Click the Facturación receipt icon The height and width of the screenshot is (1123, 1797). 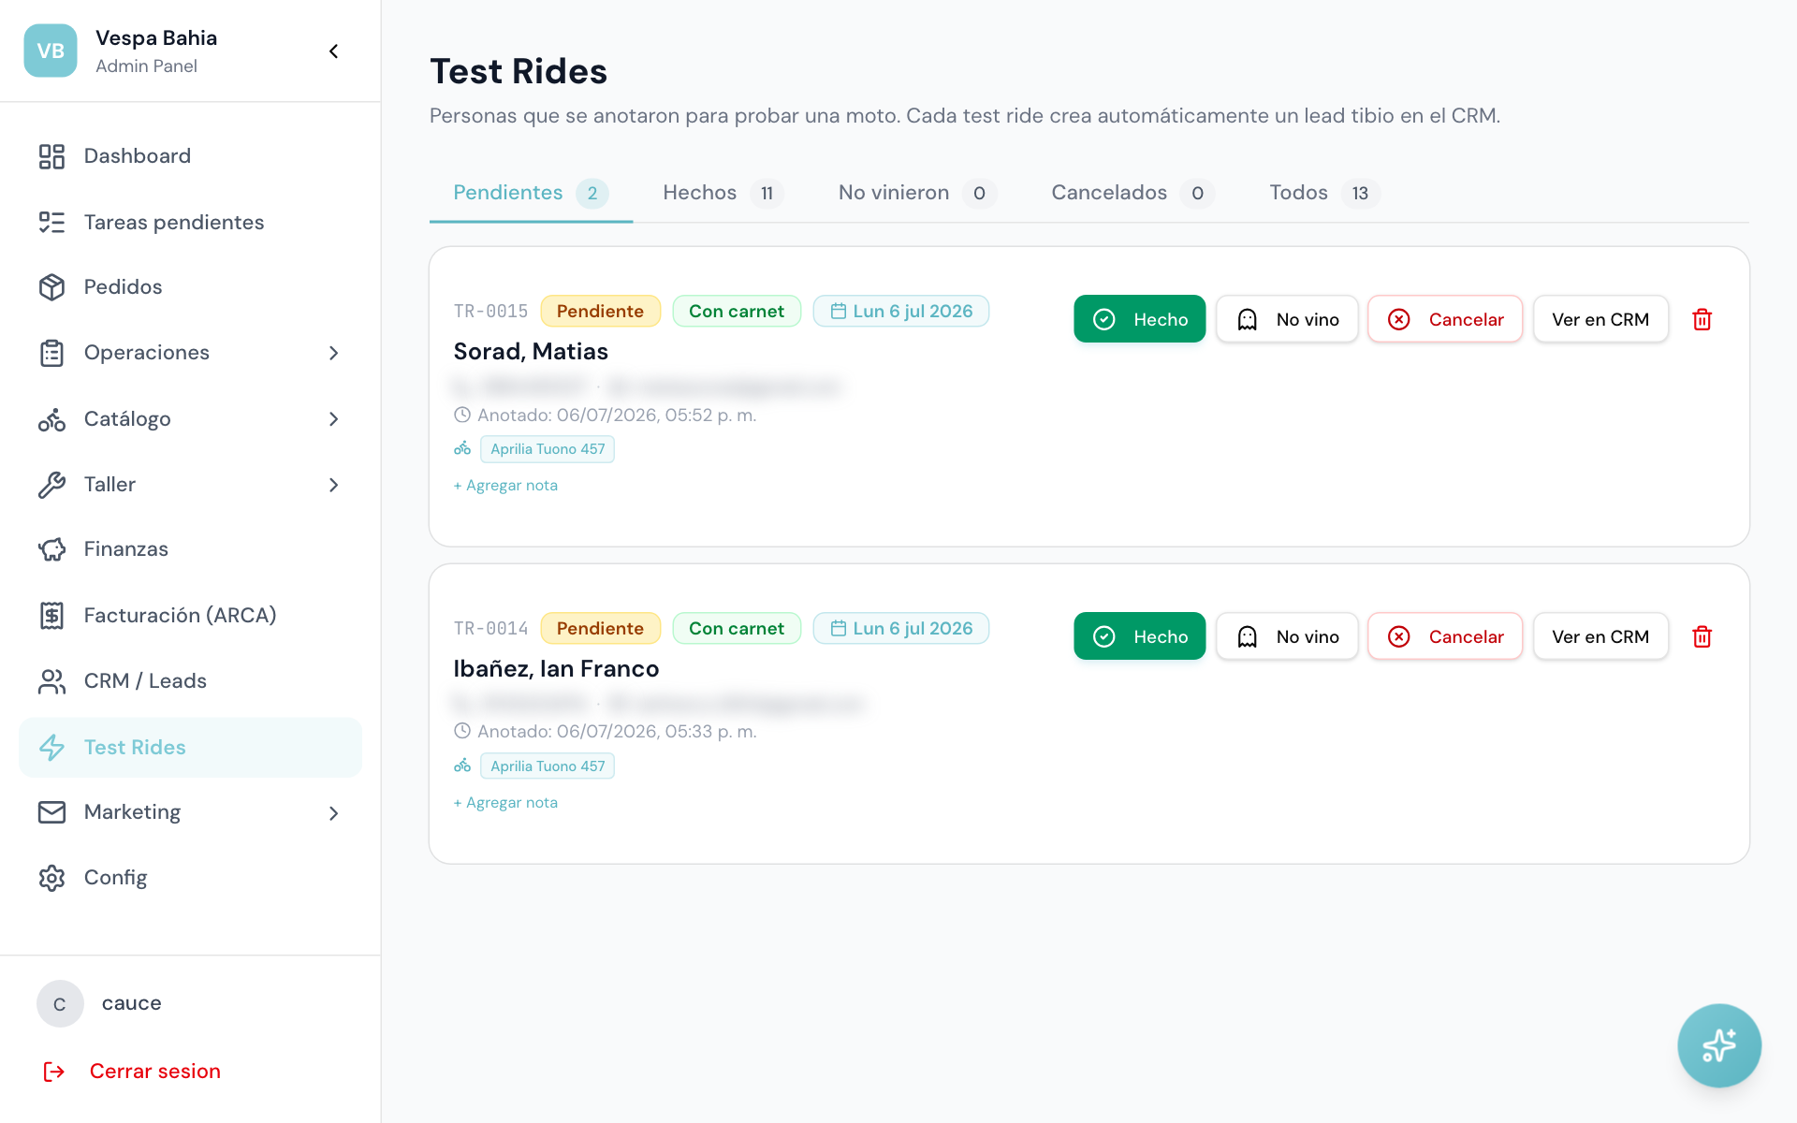tap(51, 615)
